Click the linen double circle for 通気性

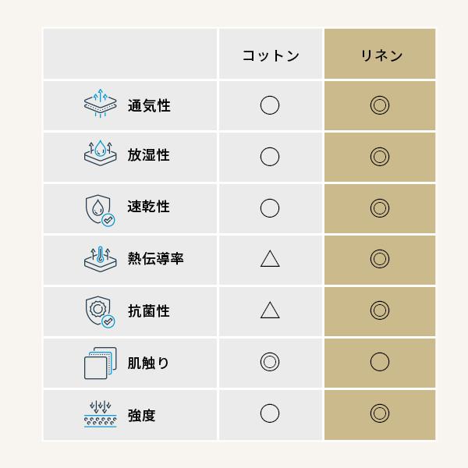380,105
